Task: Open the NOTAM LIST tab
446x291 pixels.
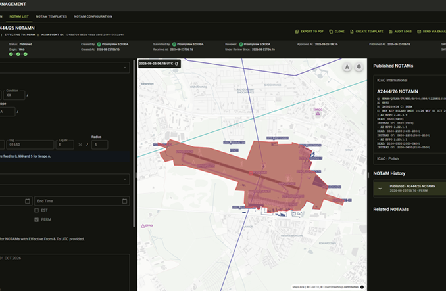Action: pos(19,16)
